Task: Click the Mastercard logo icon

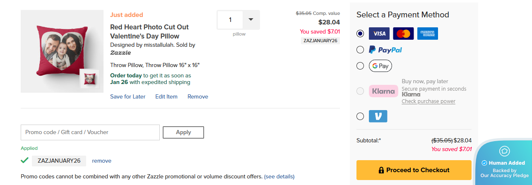Action: click(404, 34)
